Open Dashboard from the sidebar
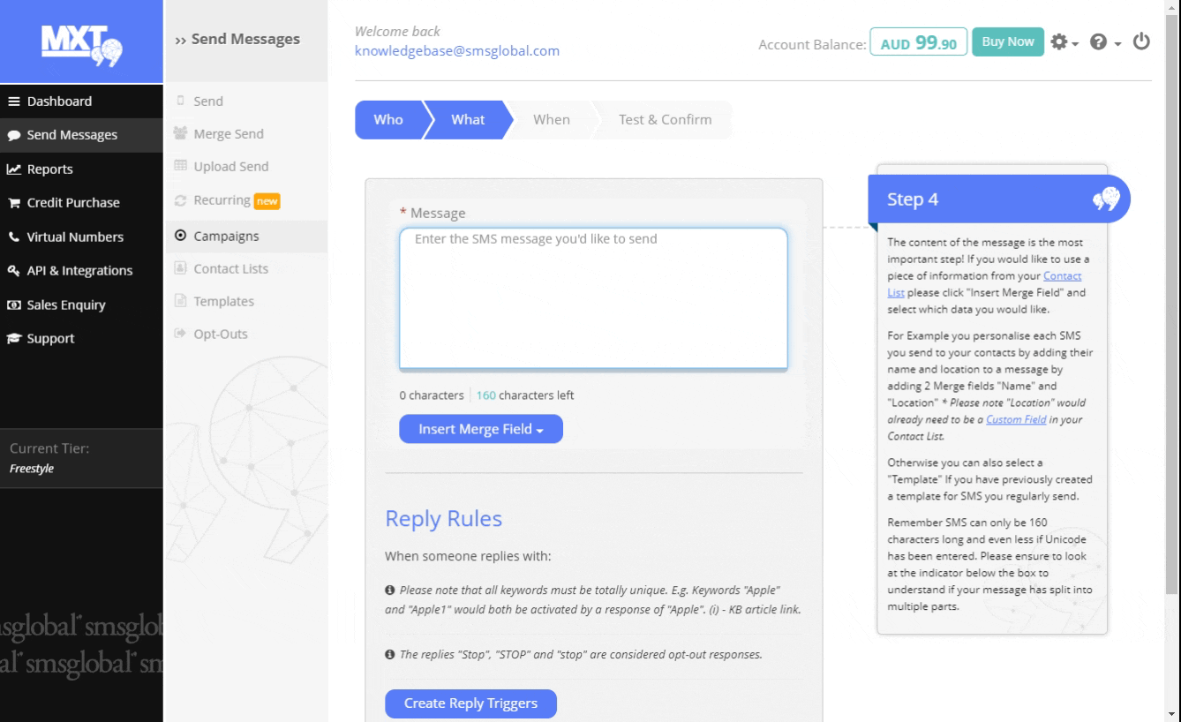The width and height of the screenshot is (1181, 722). (x=59, y=102)
